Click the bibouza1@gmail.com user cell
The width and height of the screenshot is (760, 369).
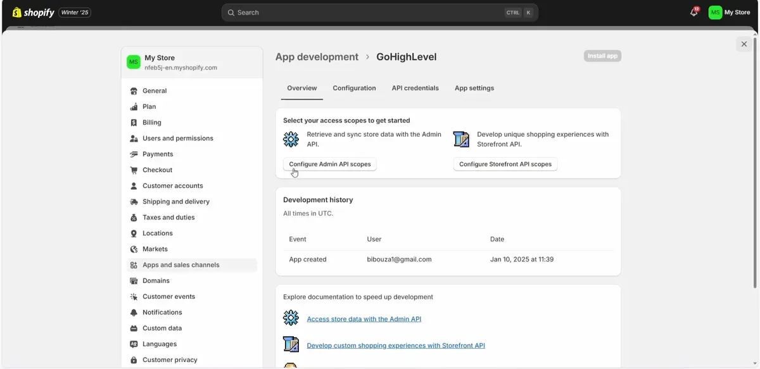point(399,259)
